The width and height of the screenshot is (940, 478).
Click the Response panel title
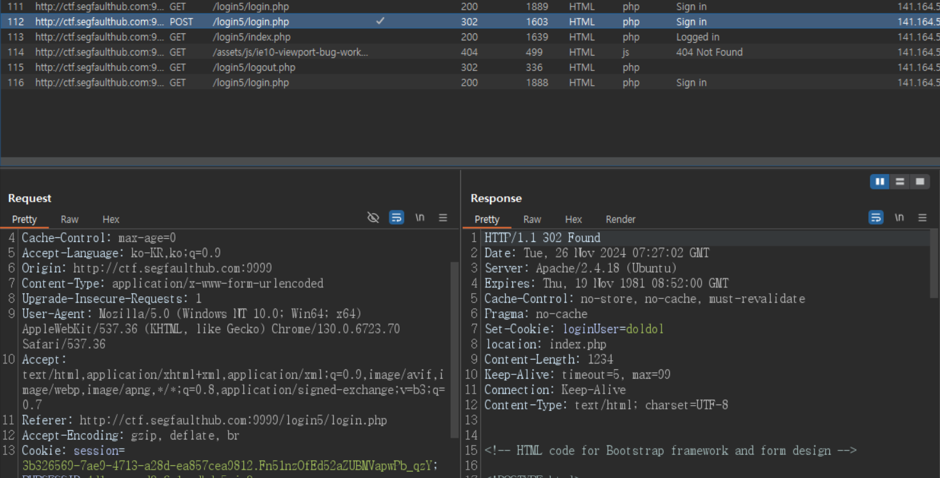[x=496, y=198]
